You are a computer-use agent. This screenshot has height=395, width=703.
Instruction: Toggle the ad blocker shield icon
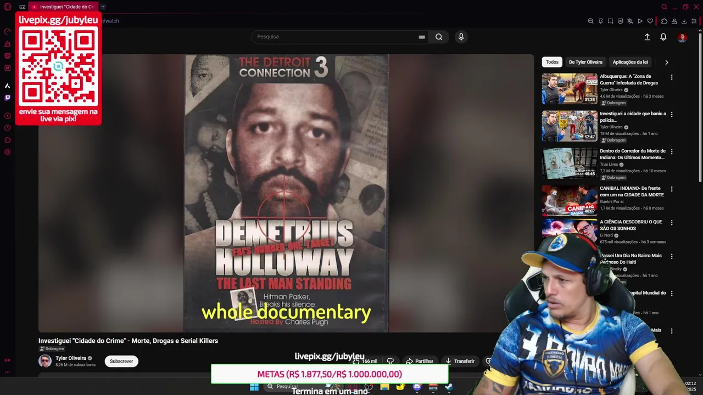(x=620, y=21)
